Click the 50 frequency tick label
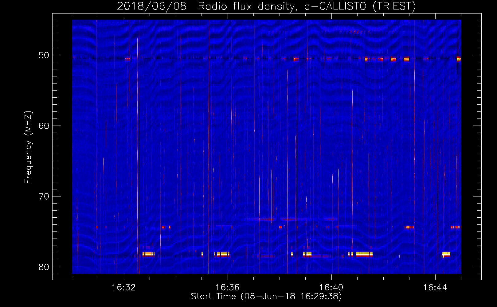Screen dimensions: 497x307 coord(44,55)
